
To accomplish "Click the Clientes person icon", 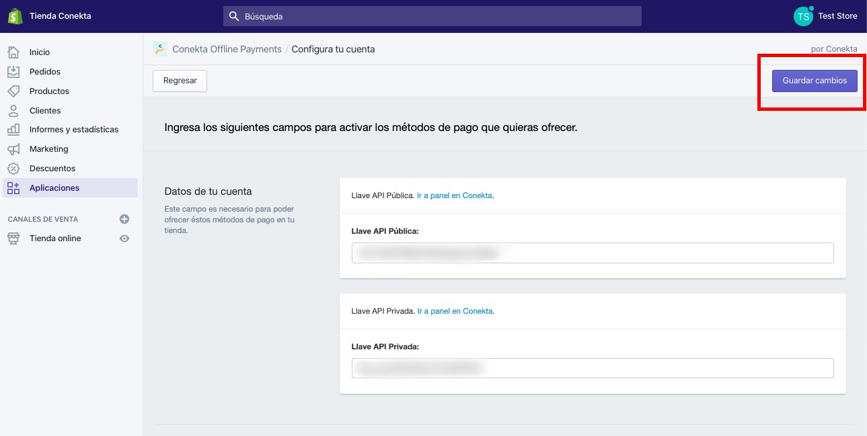I will pyautogui.click(x=13, y=110).
